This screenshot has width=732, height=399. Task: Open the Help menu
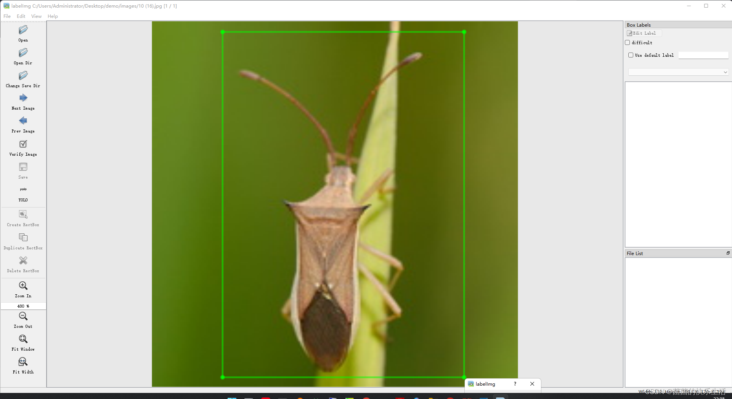pos(53,16)
